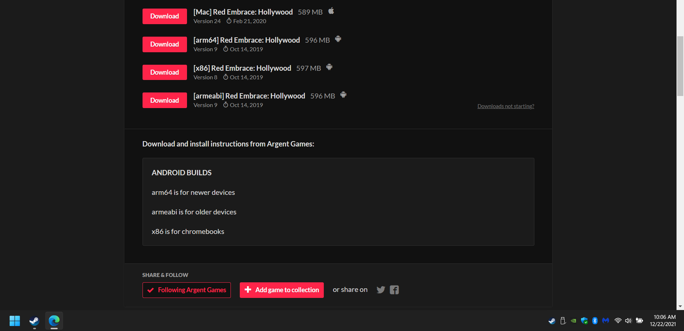The image size is (684, 331).
Task: Click the '589 MB' file size
Action: click(x=310, y=12)
